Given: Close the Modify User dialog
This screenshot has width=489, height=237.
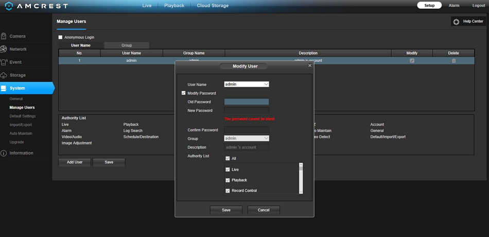Looking at the screenshot, I should click(309, 65).
